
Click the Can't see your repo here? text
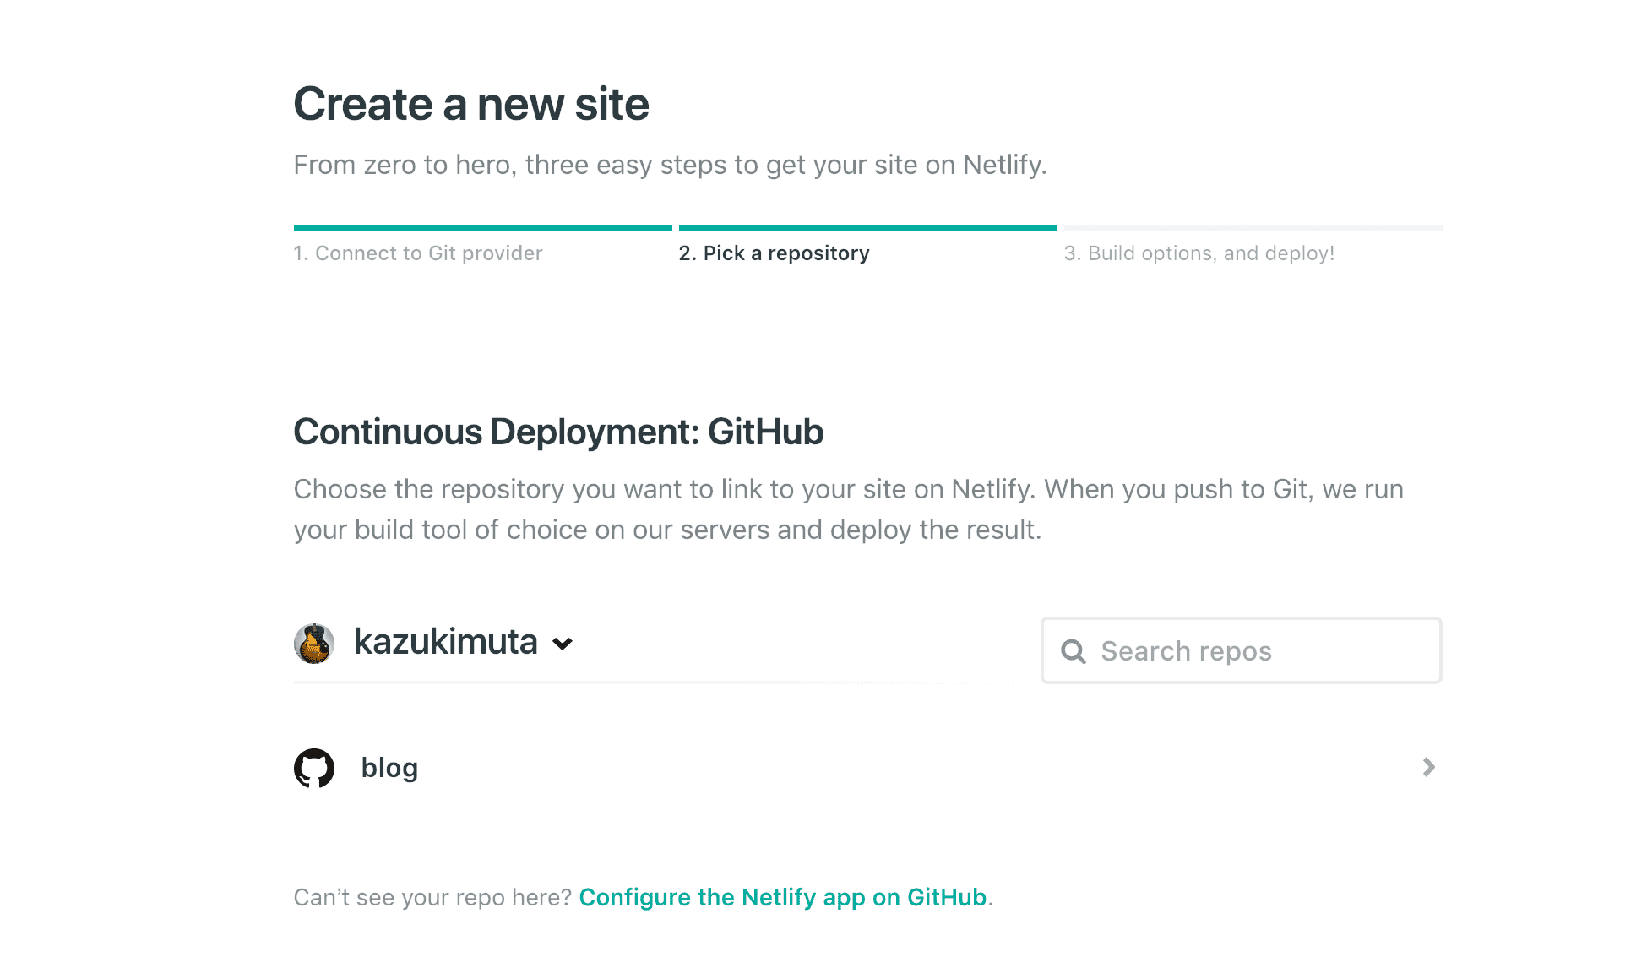click(x=433, y=897)
